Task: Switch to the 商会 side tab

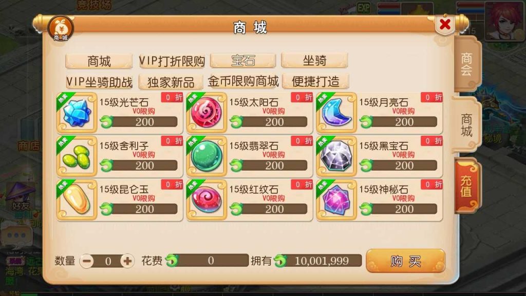Action: 467,64
